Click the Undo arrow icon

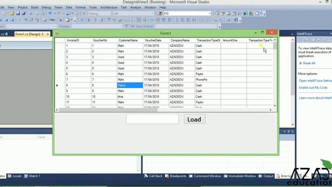[x=50, y=14]
